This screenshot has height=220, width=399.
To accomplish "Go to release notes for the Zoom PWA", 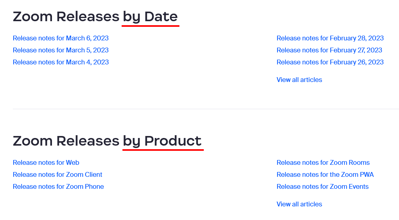I will pos(325,175).
